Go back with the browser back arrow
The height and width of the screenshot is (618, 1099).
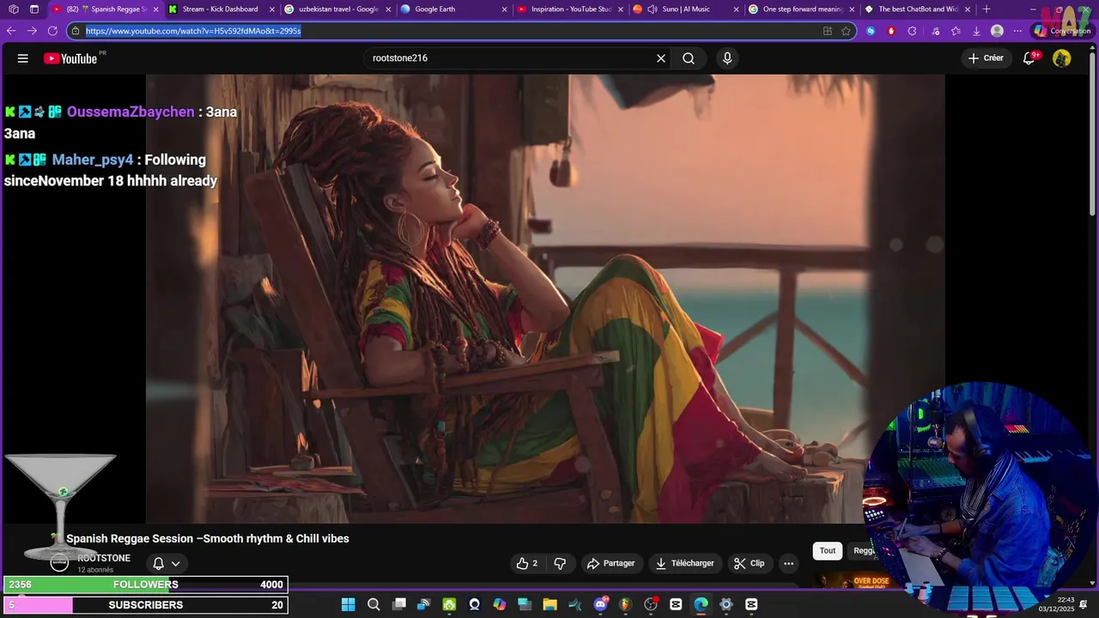[11, 31]
